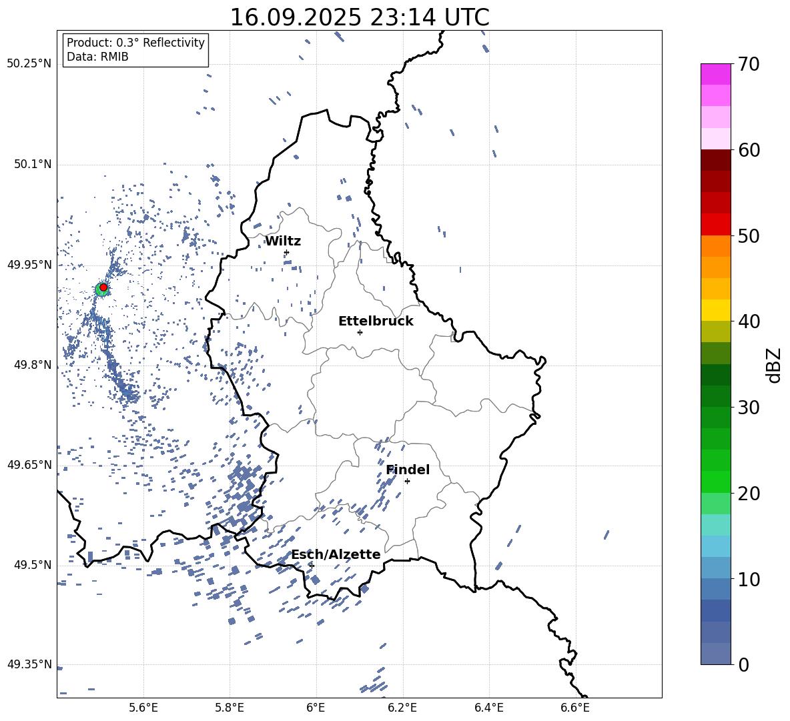Click the Ettelbruck station cross marker
Viewport: 790px width, 721px height.
point(360,332)
